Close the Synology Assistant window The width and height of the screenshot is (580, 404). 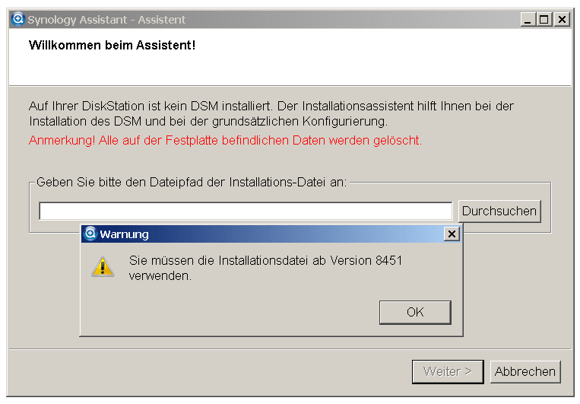click(562, 19)
